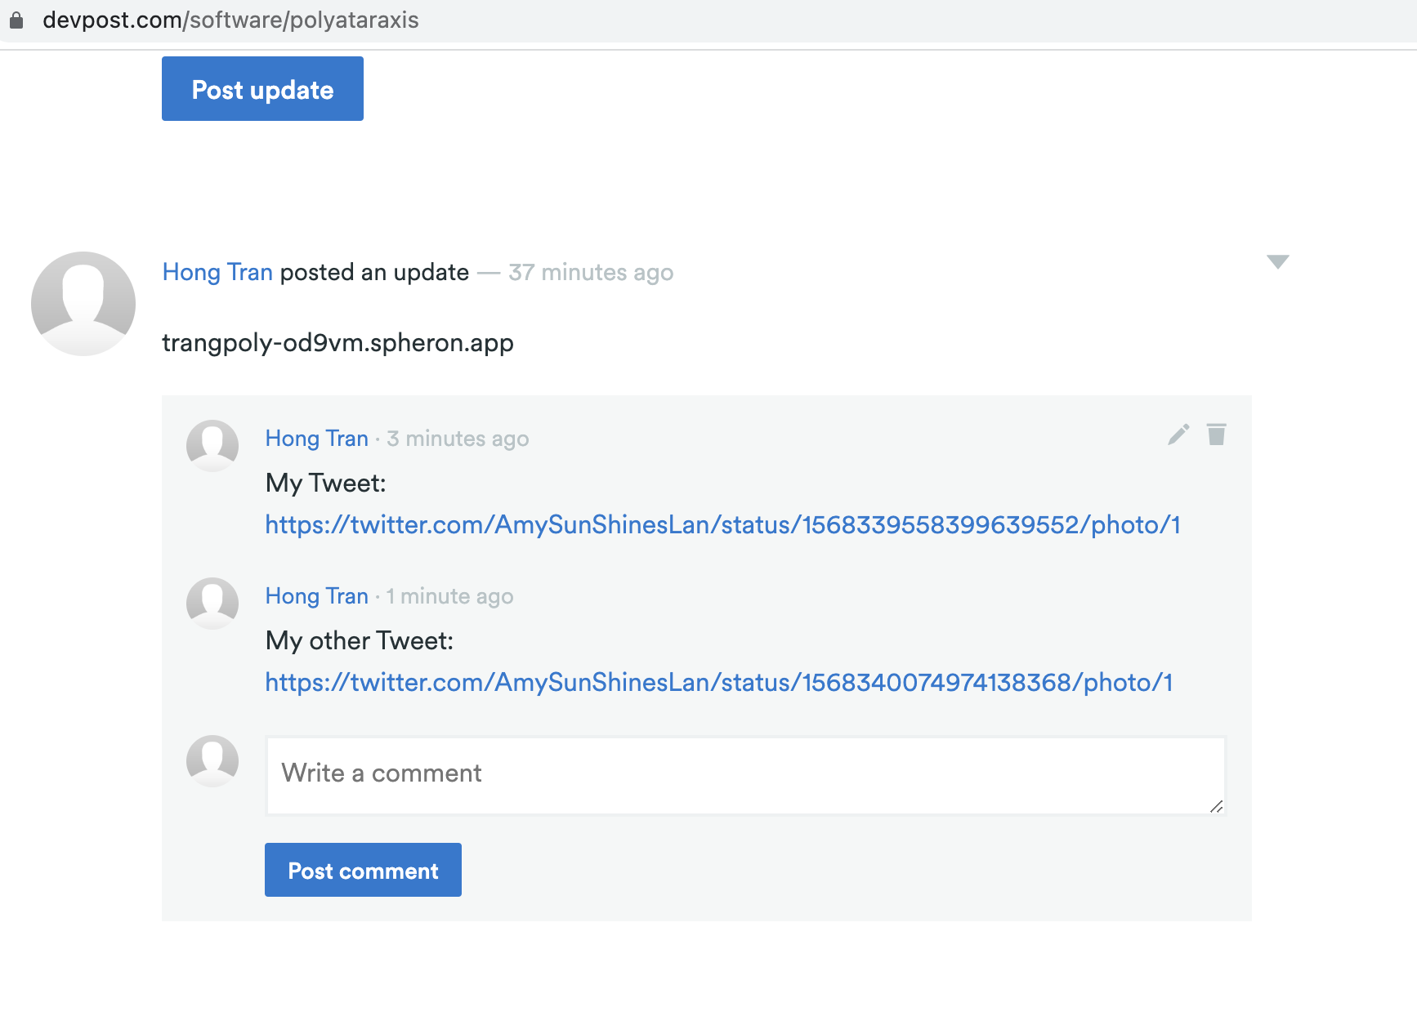Open Hong Tran link on 3-minutes-ago comment
The image size is (1417, 1016).
(x=317, y=439)
